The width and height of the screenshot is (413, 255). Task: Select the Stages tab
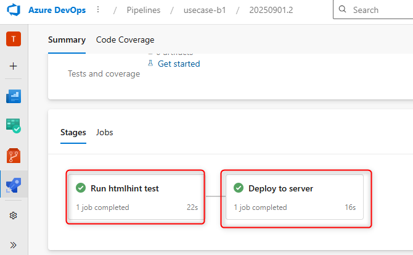[73, 132]
